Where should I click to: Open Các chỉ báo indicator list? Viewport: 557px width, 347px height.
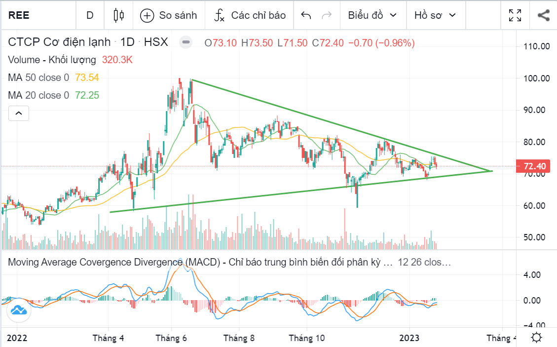pos(249,15)
